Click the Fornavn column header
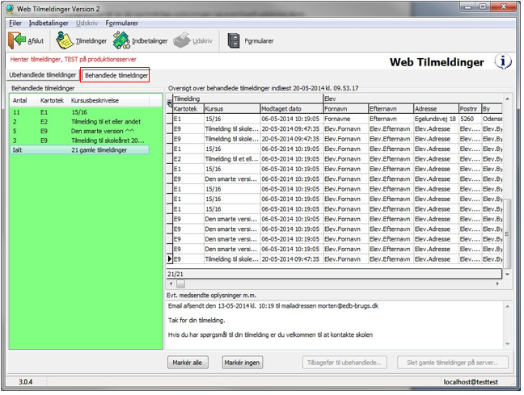524x395 pixels. (346, 109)
